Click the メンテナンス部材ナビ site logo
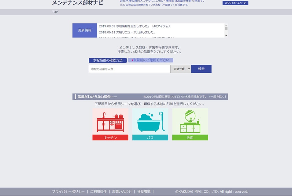The width and height of the screenshot is (292, 196). click(x=77, y=3)
